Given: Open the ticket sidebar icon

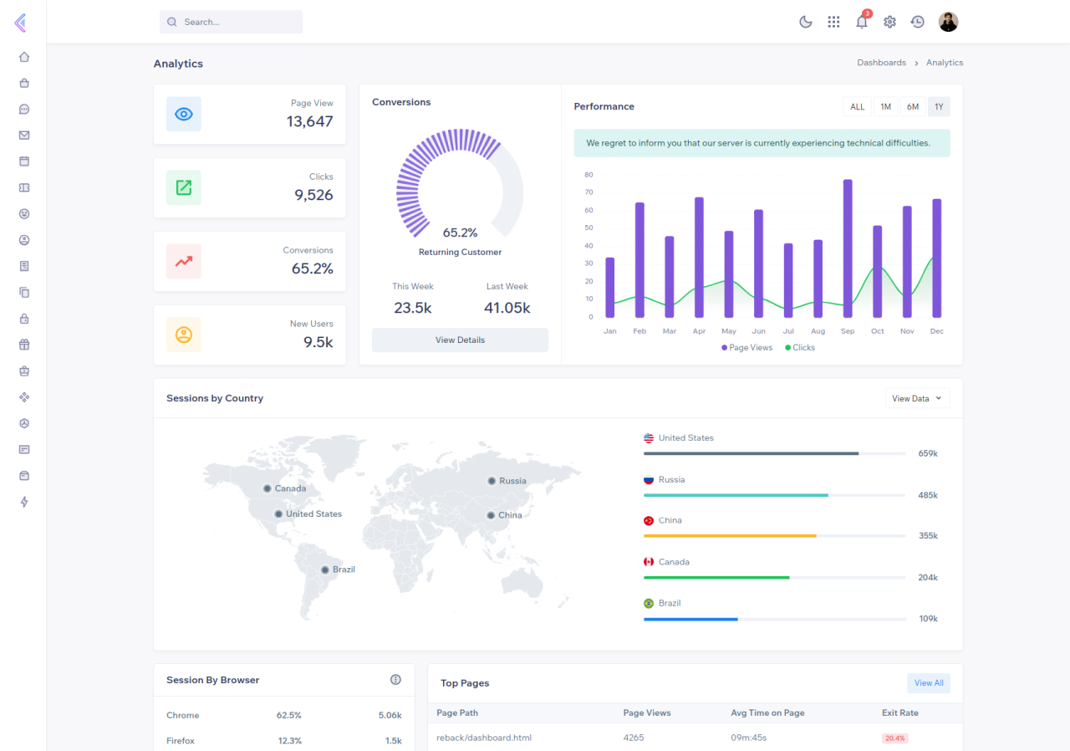Looking at the screenshot, I should tap(24, 187).
